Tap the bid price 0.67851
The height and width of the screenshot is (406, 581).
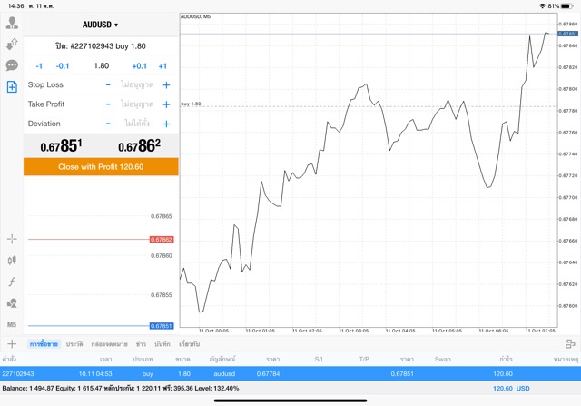[x=61, y=145]
